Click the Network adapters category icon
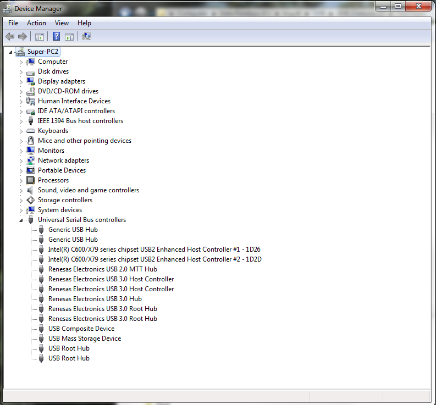Image resolution: width=436 pixels, height=405 pixels. pyautogui.click(x=31, y=160)
